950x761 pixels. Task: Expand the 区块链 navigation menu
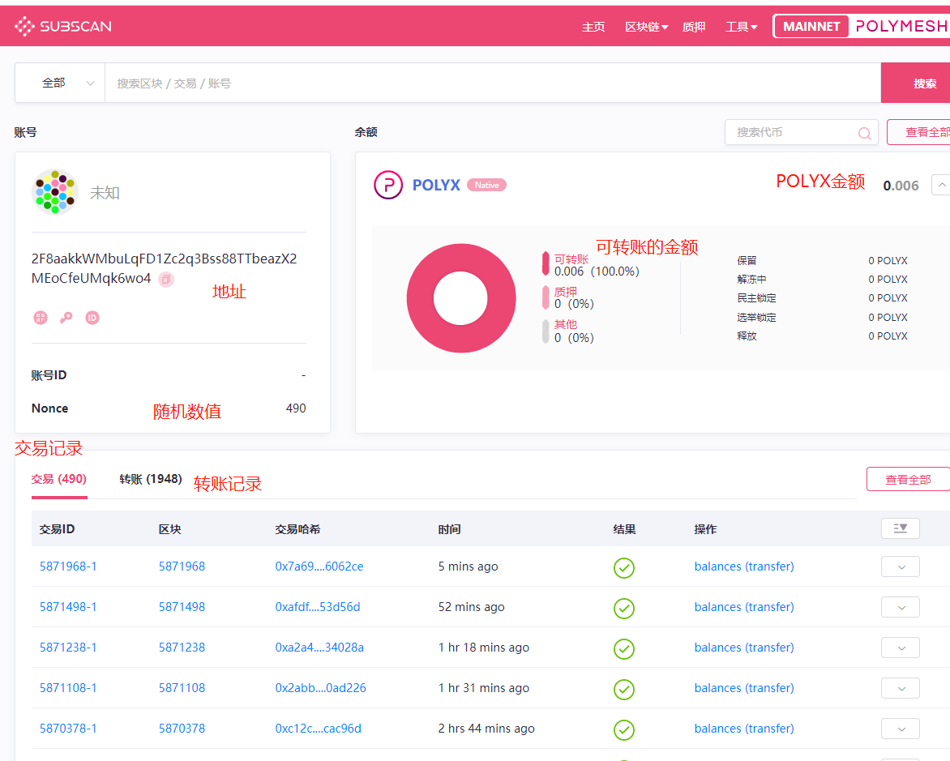[x=646, y=27]
